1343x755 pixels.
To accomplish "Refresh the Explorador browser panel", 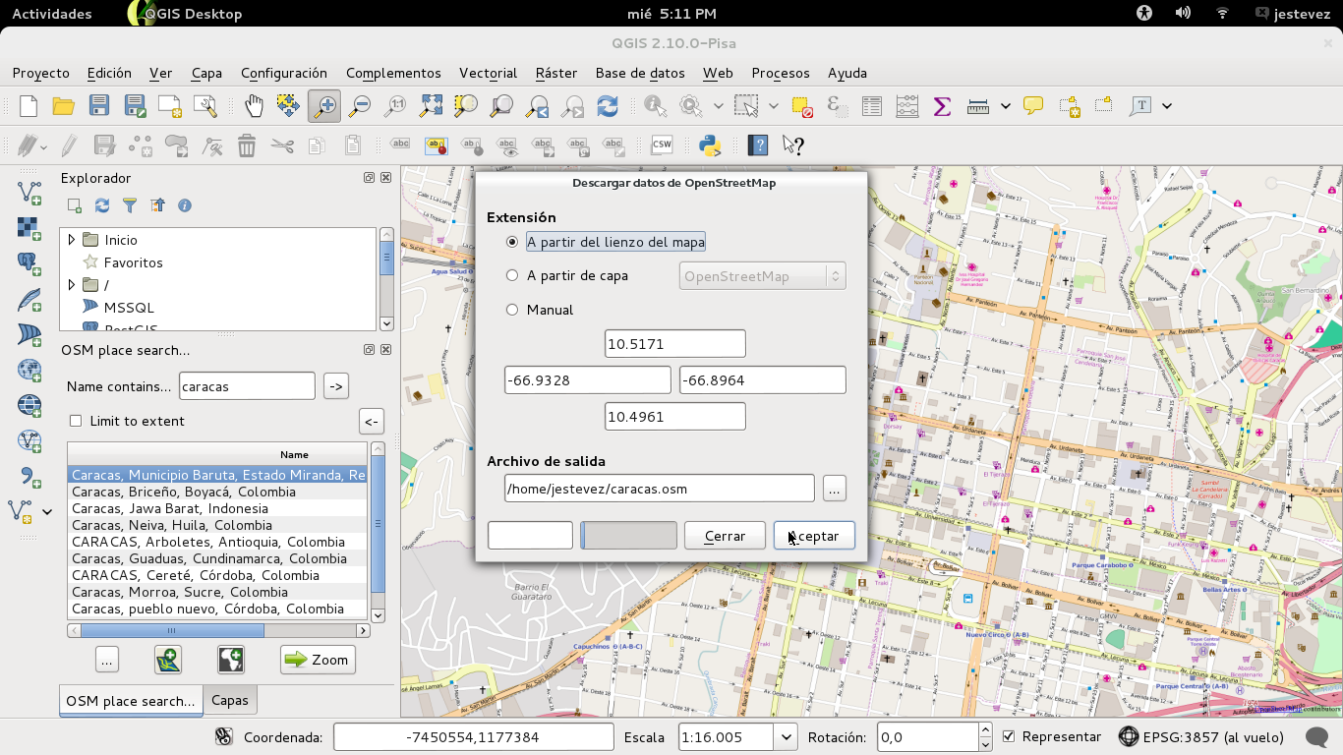I will click(102, 205).
